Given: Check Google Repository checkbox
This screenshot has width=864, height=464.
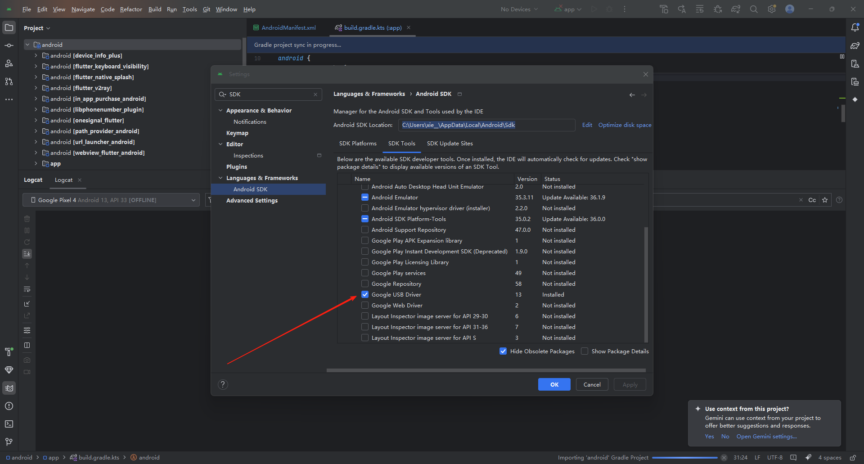Looking at the screenshot, I should pyautogui.click(x=365, y=284).
